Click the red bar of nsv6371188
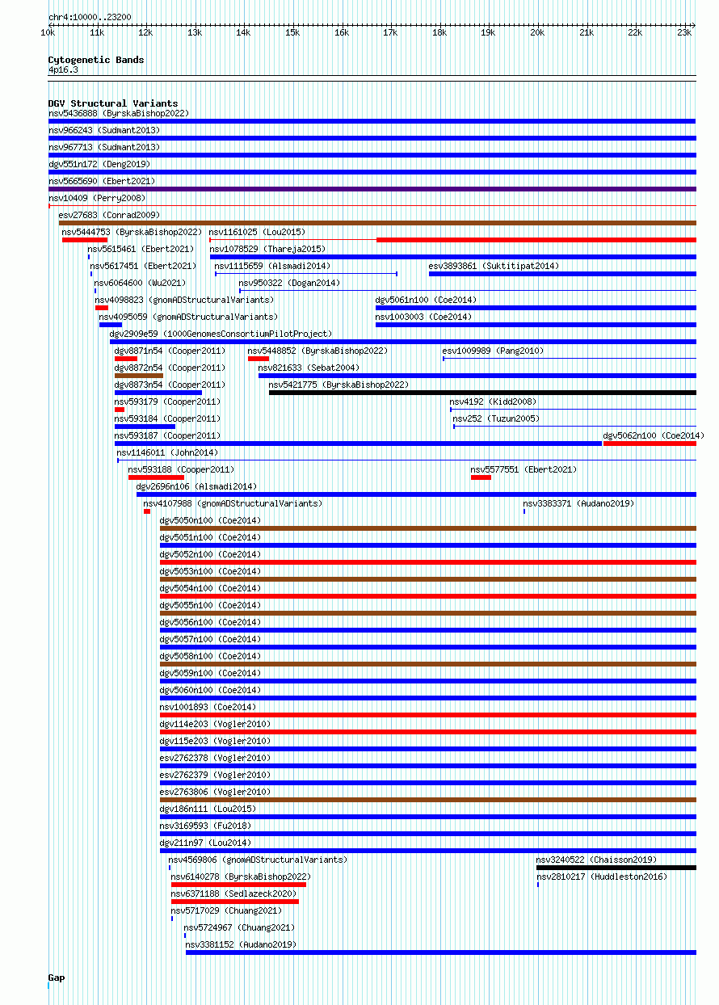719x1005 pixels. pos(235,902)
